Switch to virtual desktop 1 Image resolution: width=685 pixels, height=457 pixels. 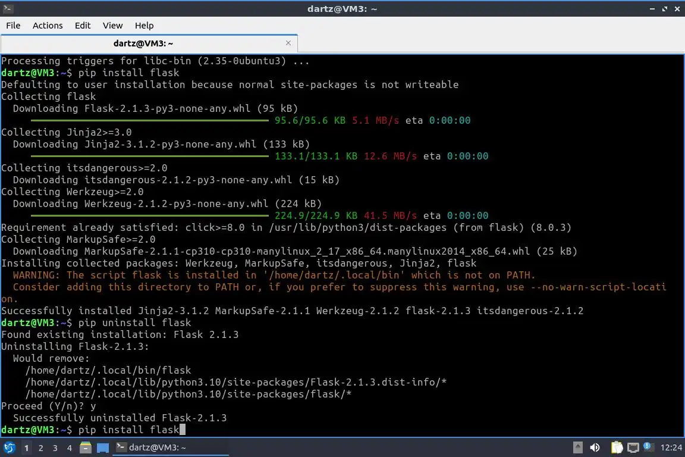click(x=27, y=448)
